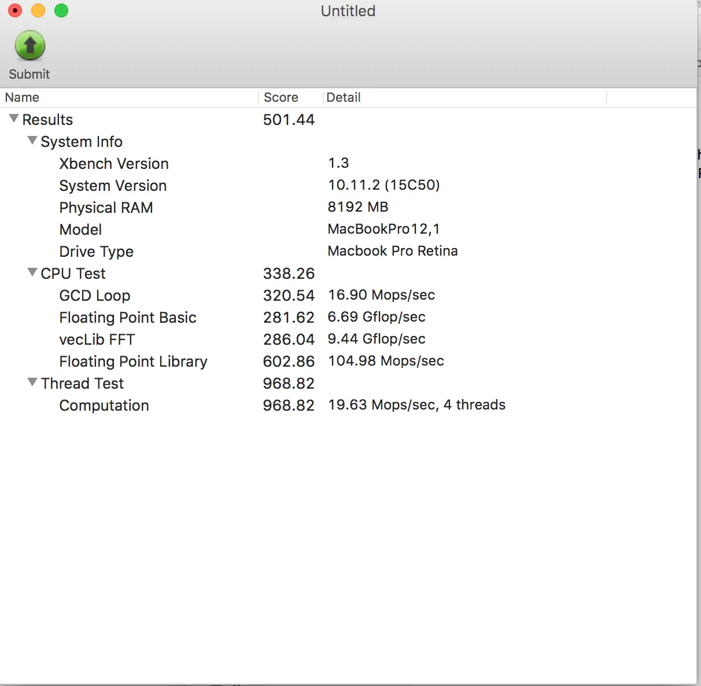Select the Computation row
The image size is (701, 686).
[x=104, y=405]
